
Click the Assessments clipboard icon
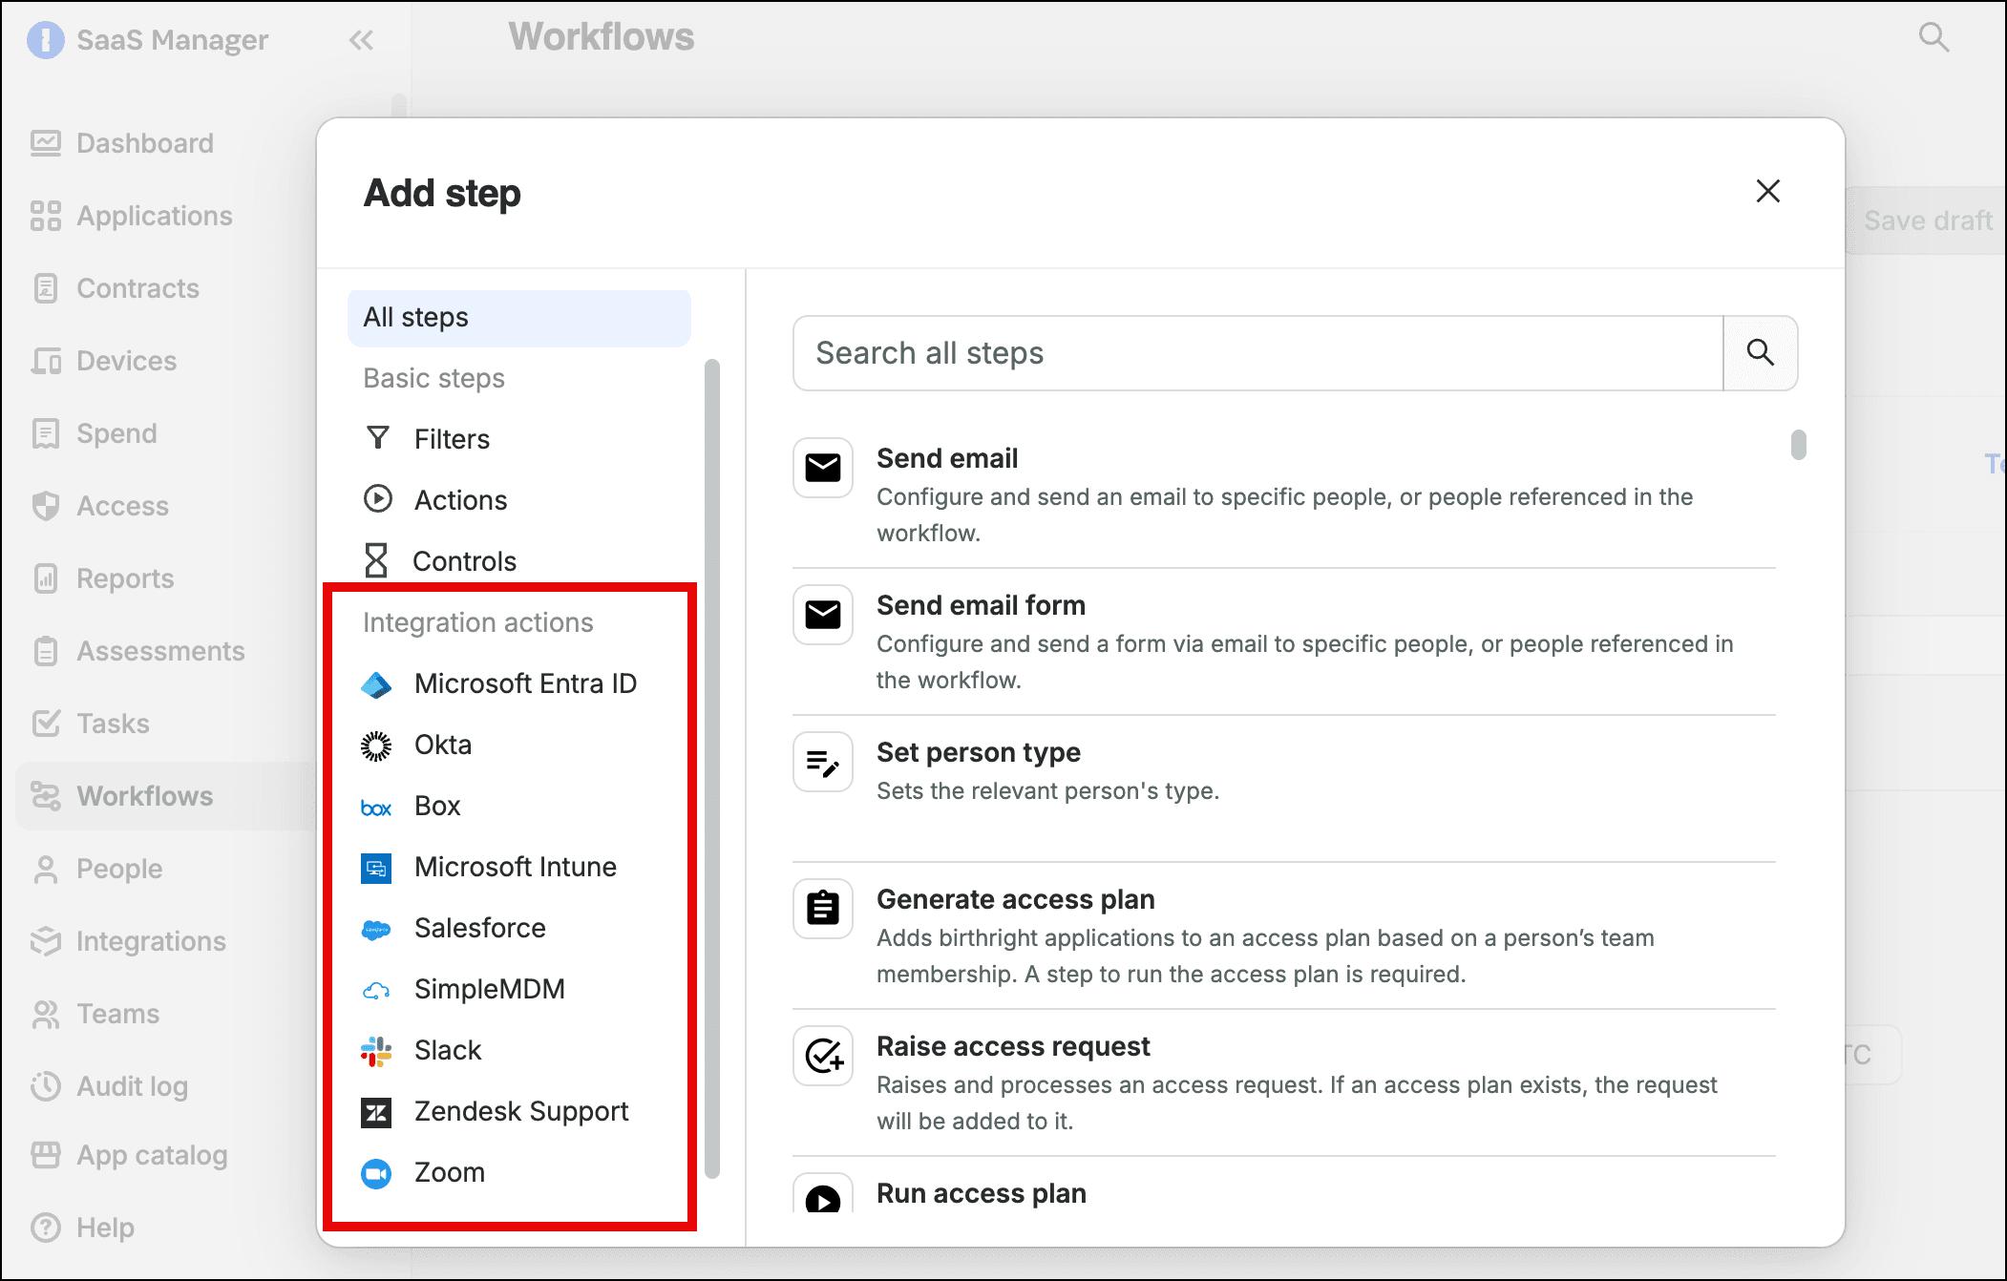pyautogui.click(x=45, y=651)
